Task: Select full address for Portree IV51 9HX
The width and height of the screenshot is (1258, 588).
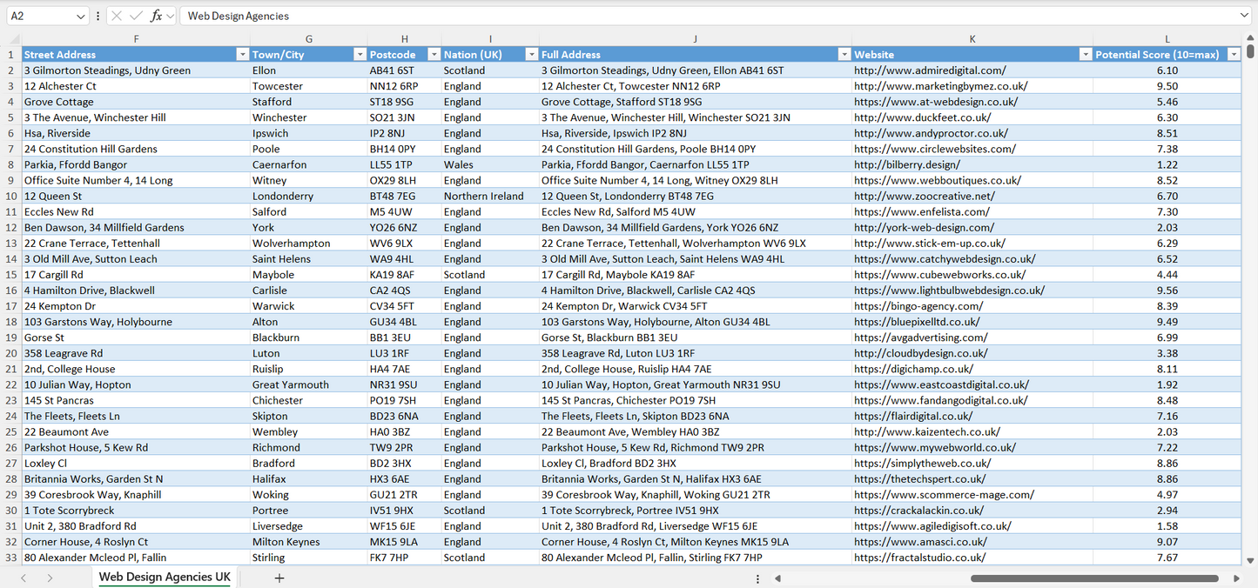Action: (696, 511)
